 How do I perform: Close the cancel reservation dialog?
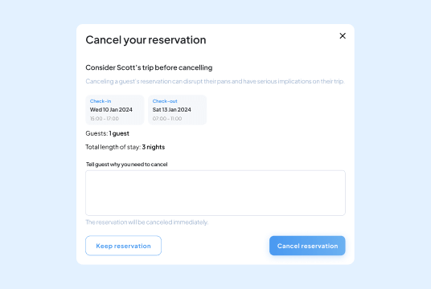click(x=343, y=36)
